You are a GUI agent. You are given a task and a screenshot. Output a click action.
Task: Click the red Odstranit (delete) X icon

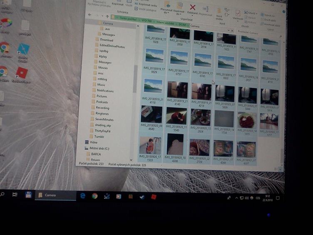[x=192, y=7]
